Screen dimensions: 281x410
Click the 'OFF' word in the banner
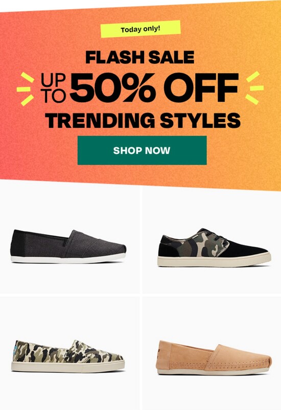tap(201, 87)
